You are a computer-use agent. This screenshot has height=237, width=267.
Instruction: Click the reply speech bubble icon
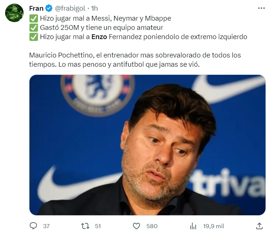tap(33, 226)
